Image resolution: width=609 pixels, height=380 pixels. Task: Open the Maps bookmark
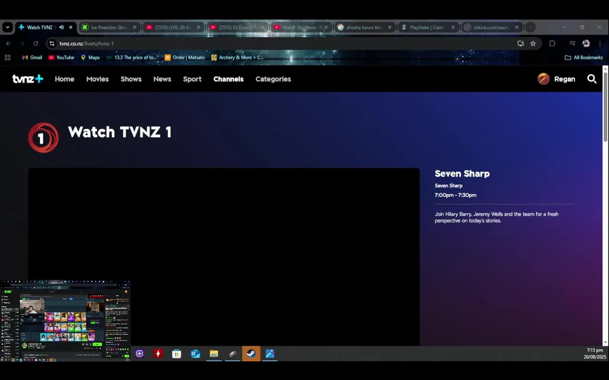click(90, 58)
